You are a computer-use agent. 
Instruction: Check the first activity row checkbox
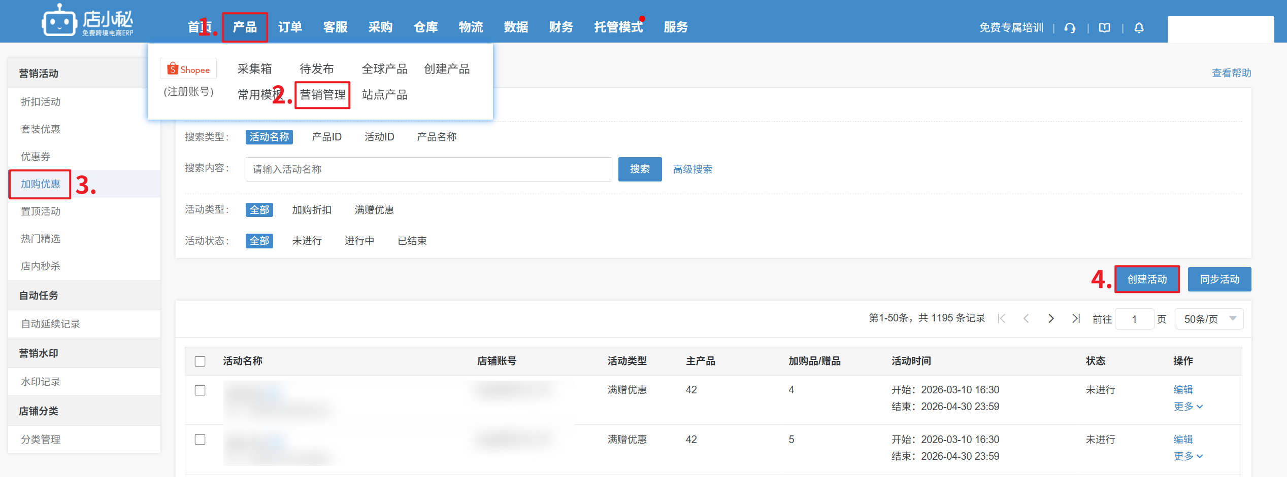click(200, 390)
